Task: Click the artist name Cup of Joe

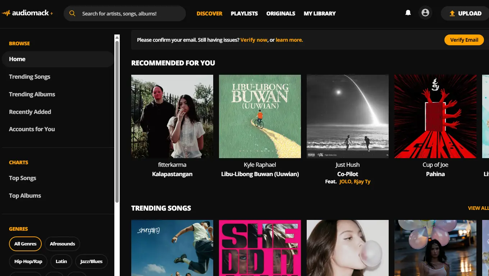Action: (435, 165)
